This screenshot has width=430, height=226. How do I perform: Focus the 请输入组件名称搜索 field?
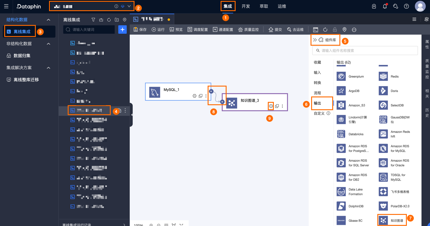[365, 50]
